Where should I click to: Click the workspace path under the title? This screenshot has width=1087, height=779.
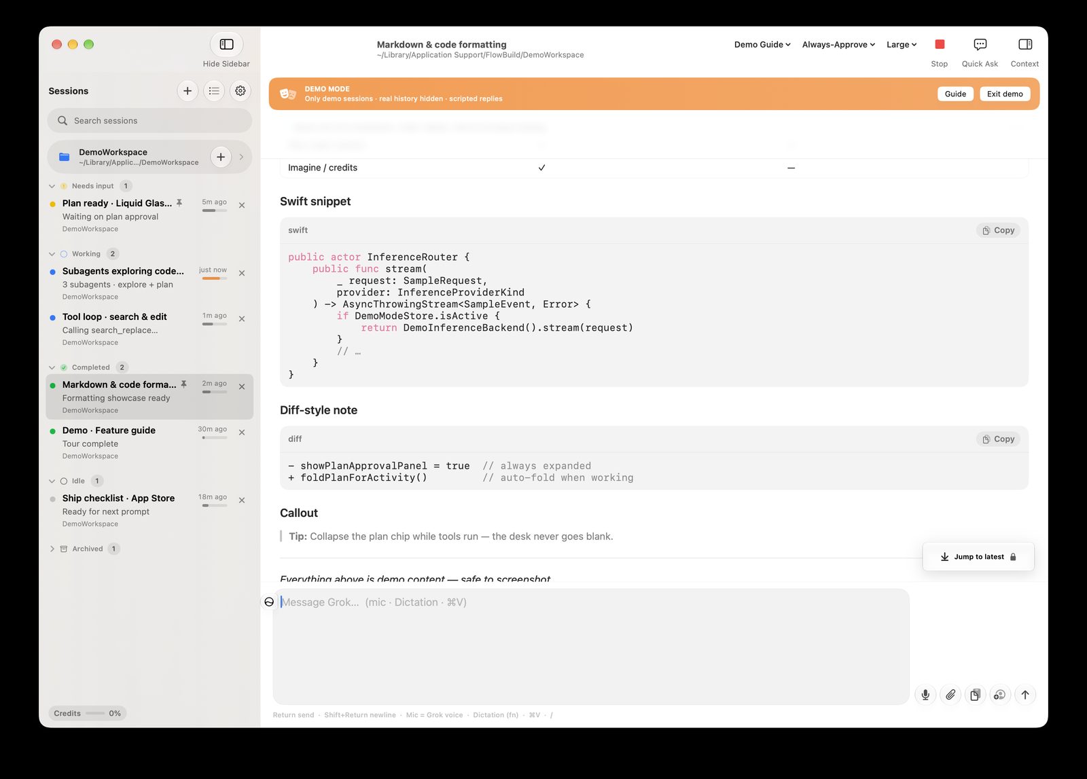tap(480, 55)
